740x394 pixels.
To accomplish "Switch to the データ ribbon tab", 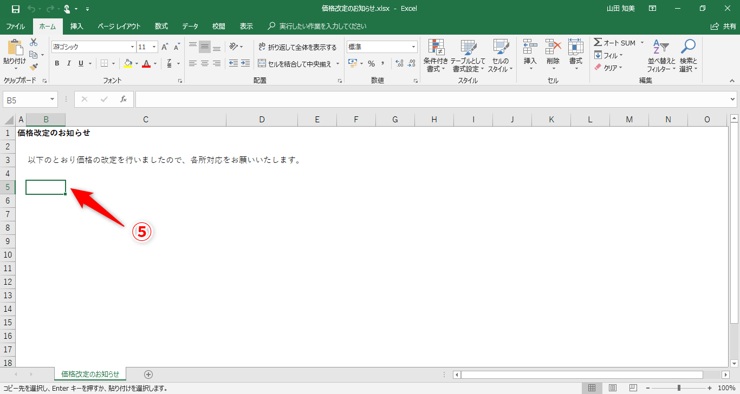I will 190,26.
